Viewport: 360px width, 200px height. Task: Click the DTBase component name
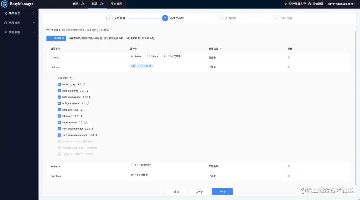pos(55,58)
